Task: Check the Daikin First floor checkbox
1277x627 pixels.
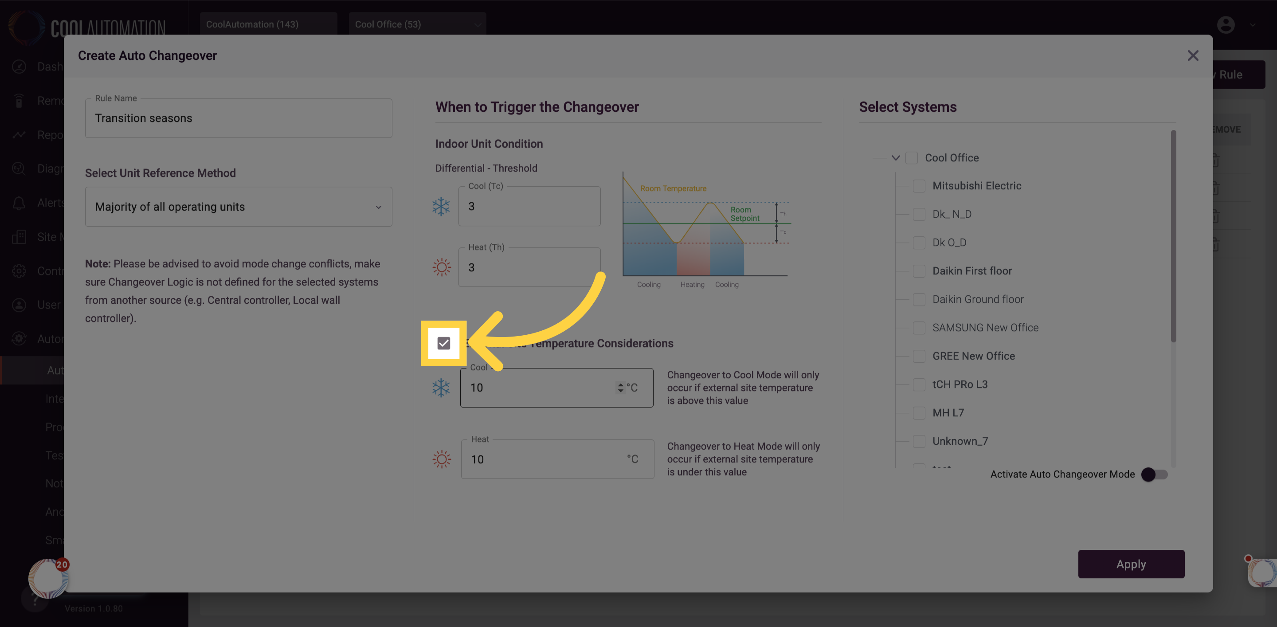Action: [x=919, y=271]
